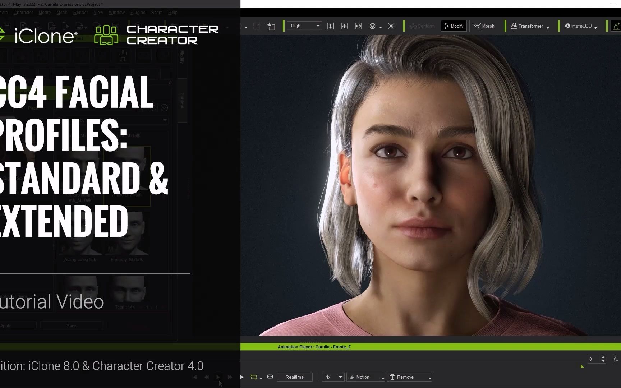
Task: Click the sun lighting icon
Action: tap(391, 26)
